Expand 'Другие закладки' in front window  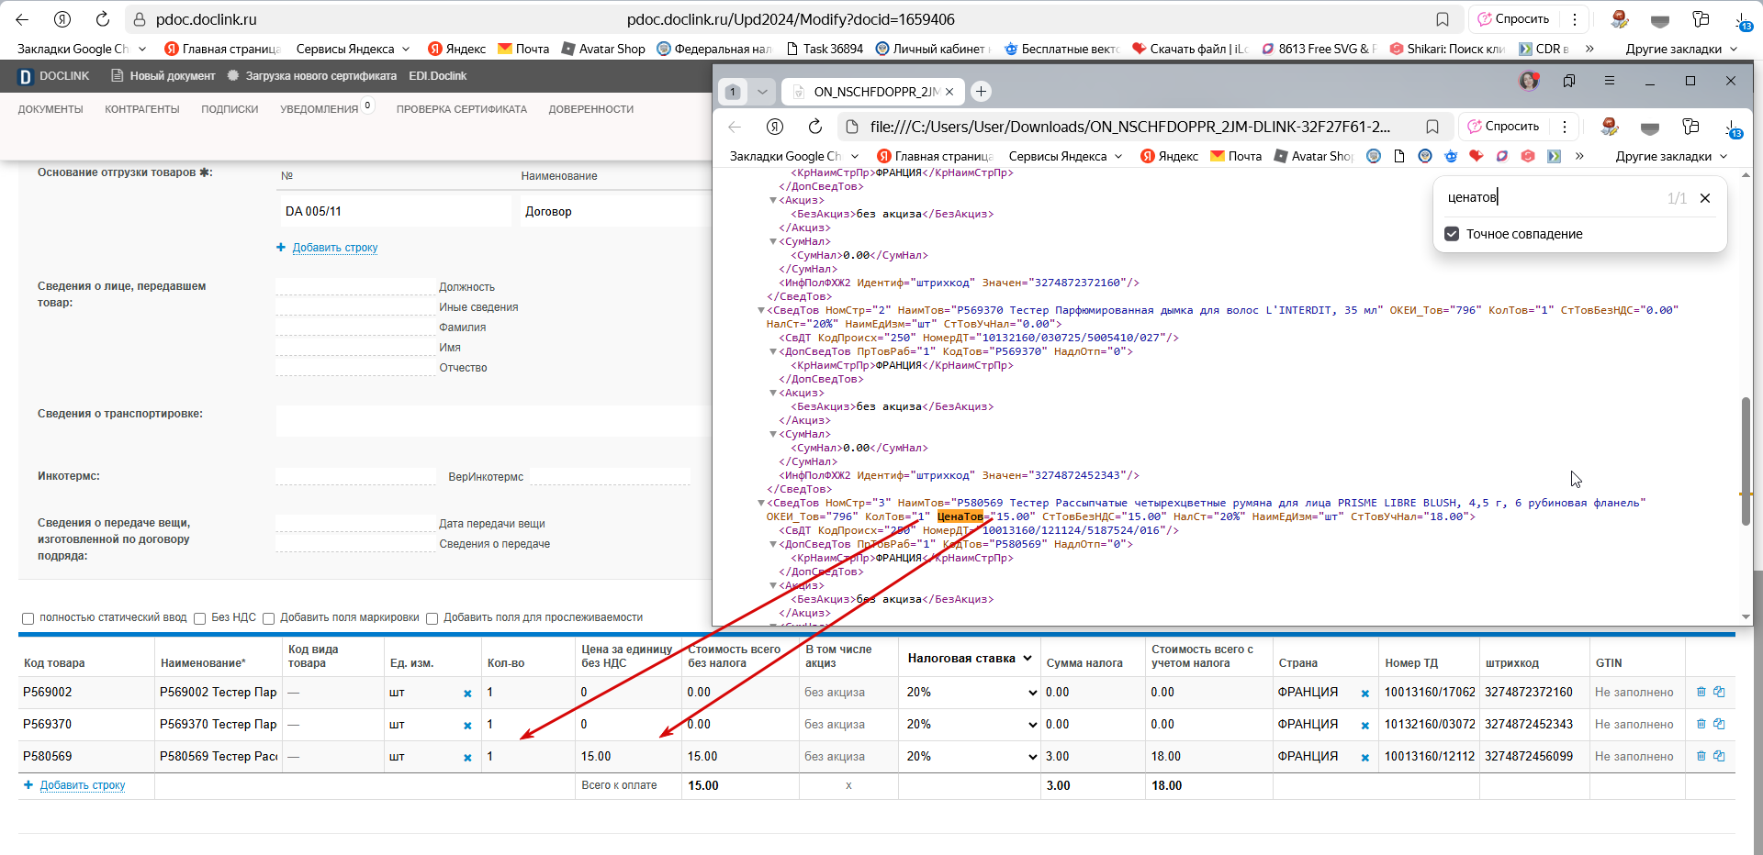pos(1671,157)
